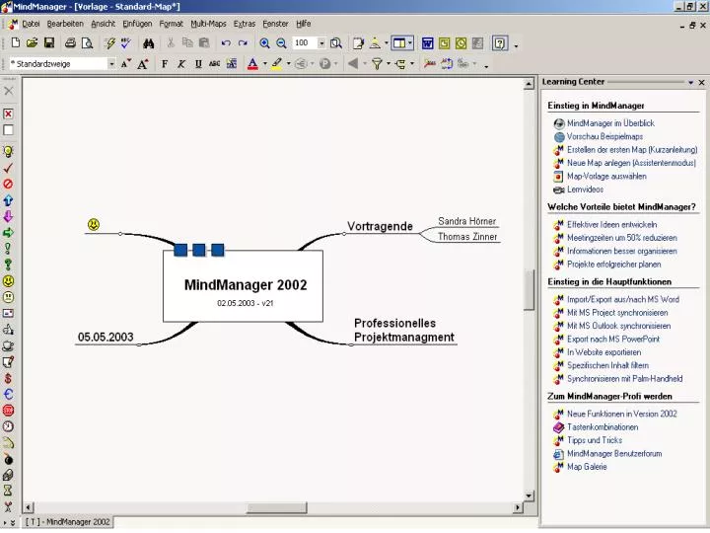This screenshot has height=533, width=710.
Task: Click the binoculars Find icon
Action: coord(149,43)
